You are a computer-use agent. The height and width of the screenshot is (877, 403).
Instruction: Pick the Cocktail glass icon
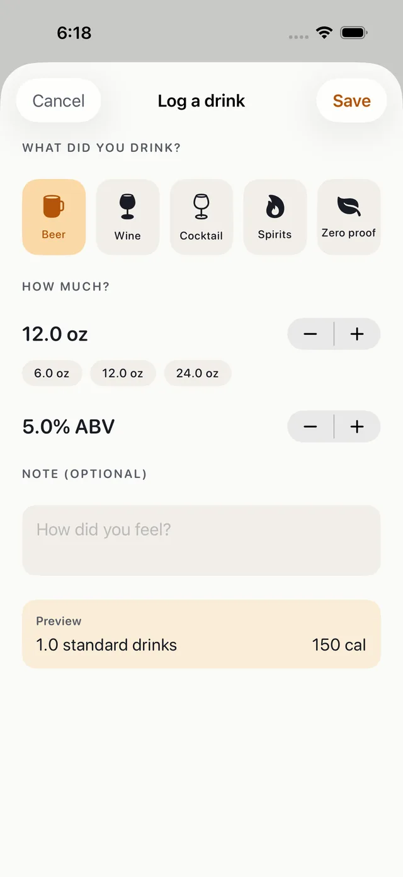[201, 207]
